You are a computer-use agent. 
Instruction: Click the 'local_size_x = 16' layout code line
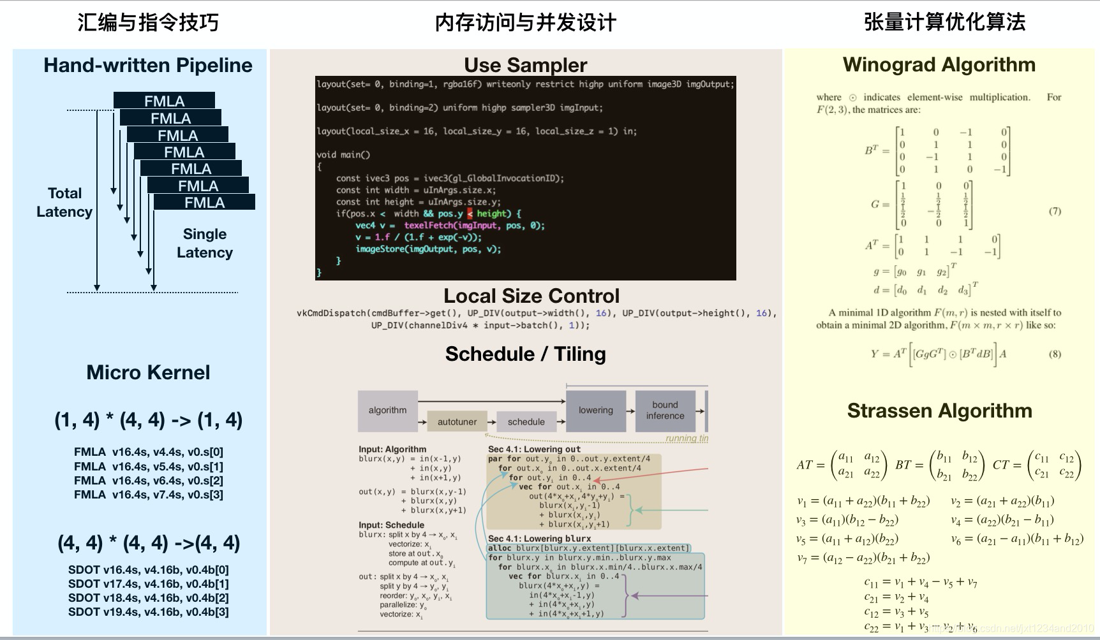tap(477, 131)
